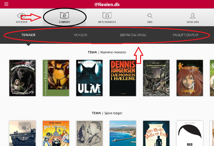Open the black hair silhouette cover
The height and width of the screenshot is (146, 214).
pyautogui.click(x=190, y=133)
